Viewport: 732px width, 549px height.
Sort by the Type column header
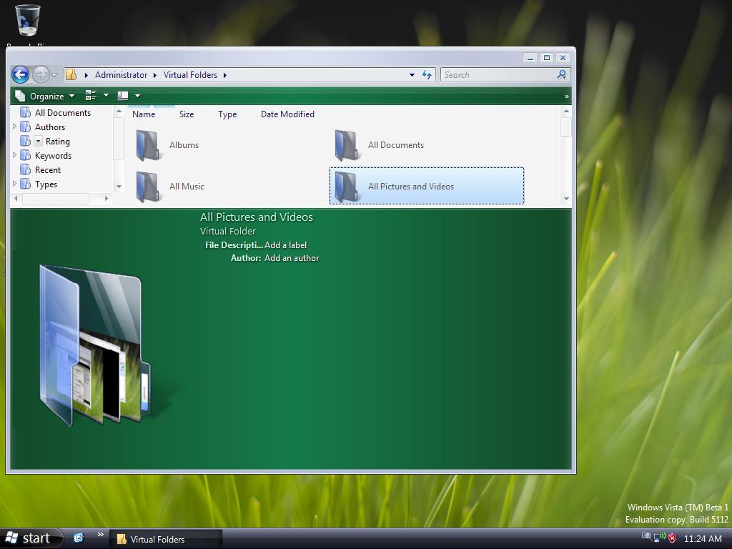click(x=227, y=114)
